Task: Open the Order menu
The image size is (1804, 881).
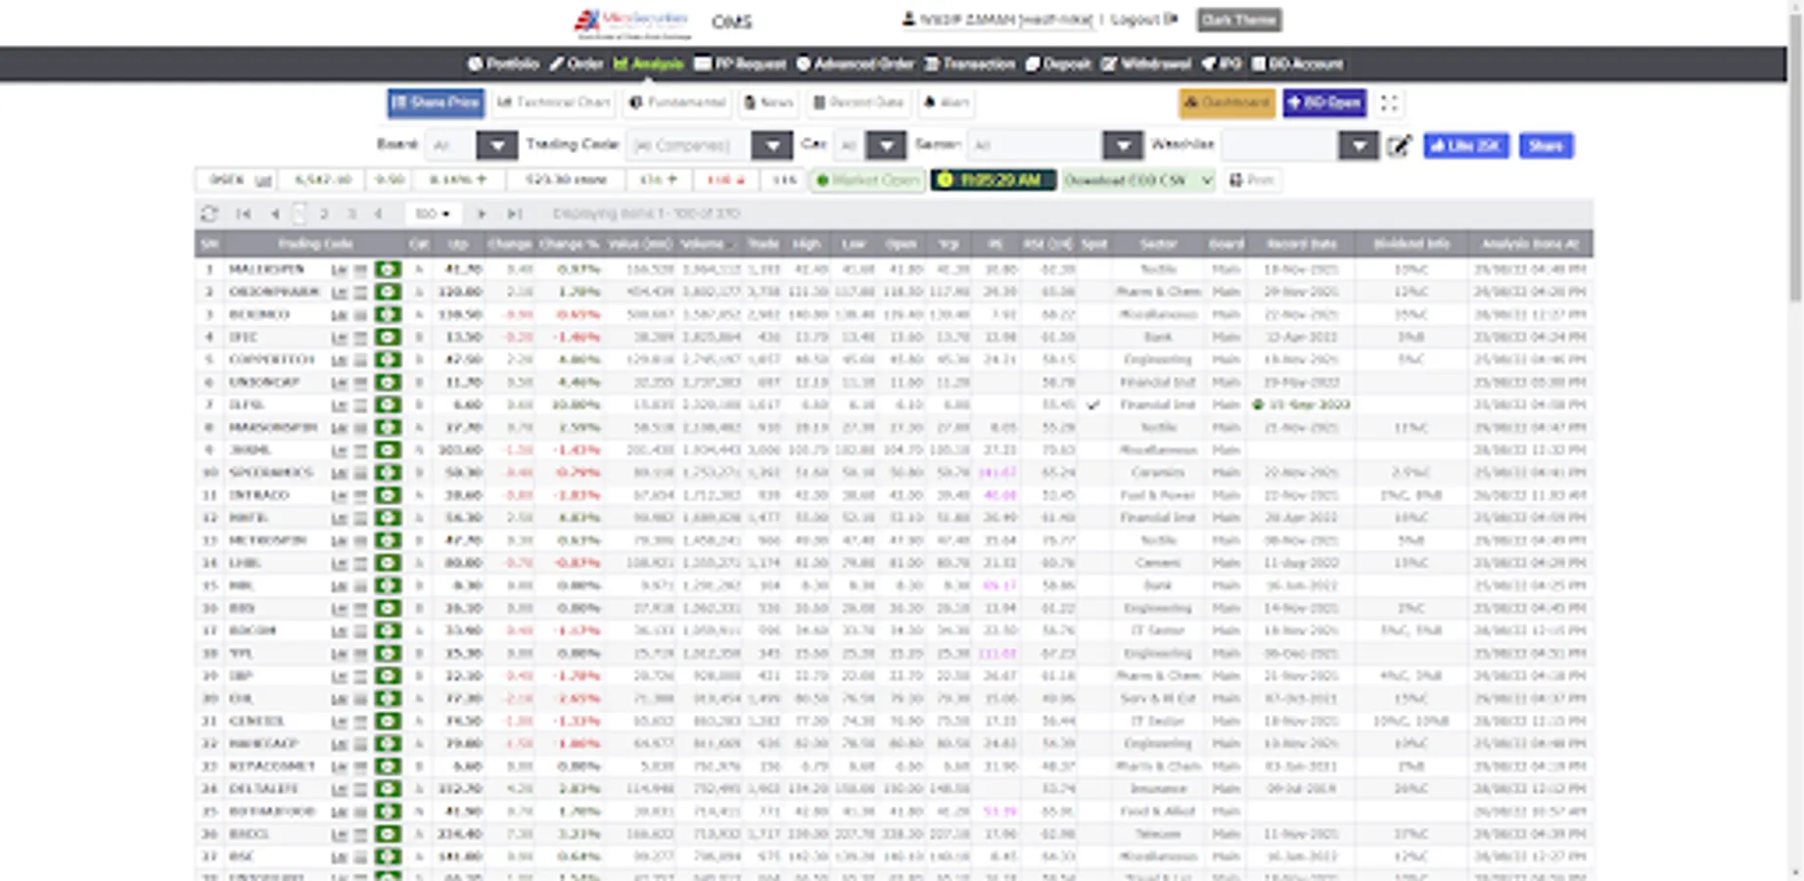Action: click(577, 64)
